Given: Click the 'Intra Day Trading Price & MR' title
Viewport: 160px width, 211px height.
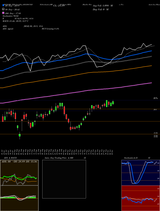Looking at the screenshot, I should coord(59,158).
